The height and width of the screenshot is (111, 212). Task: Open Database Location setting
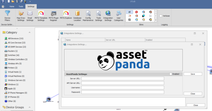pos(77,16)
